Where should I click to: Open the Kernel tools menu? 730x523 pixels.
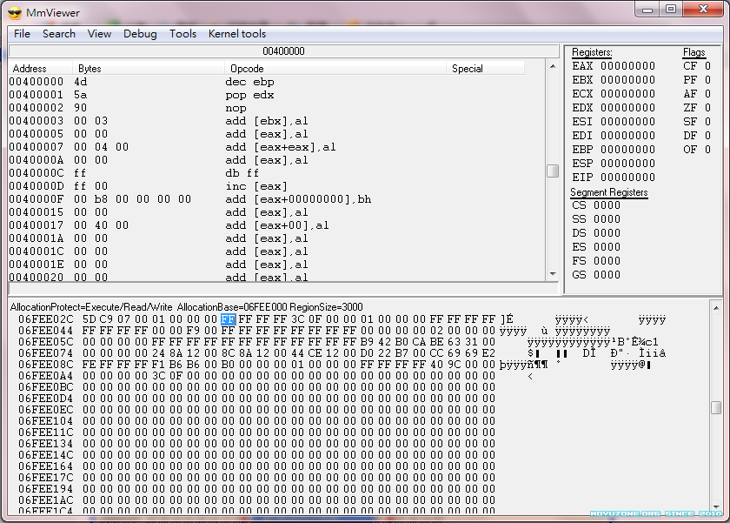(x=237, y=34)
